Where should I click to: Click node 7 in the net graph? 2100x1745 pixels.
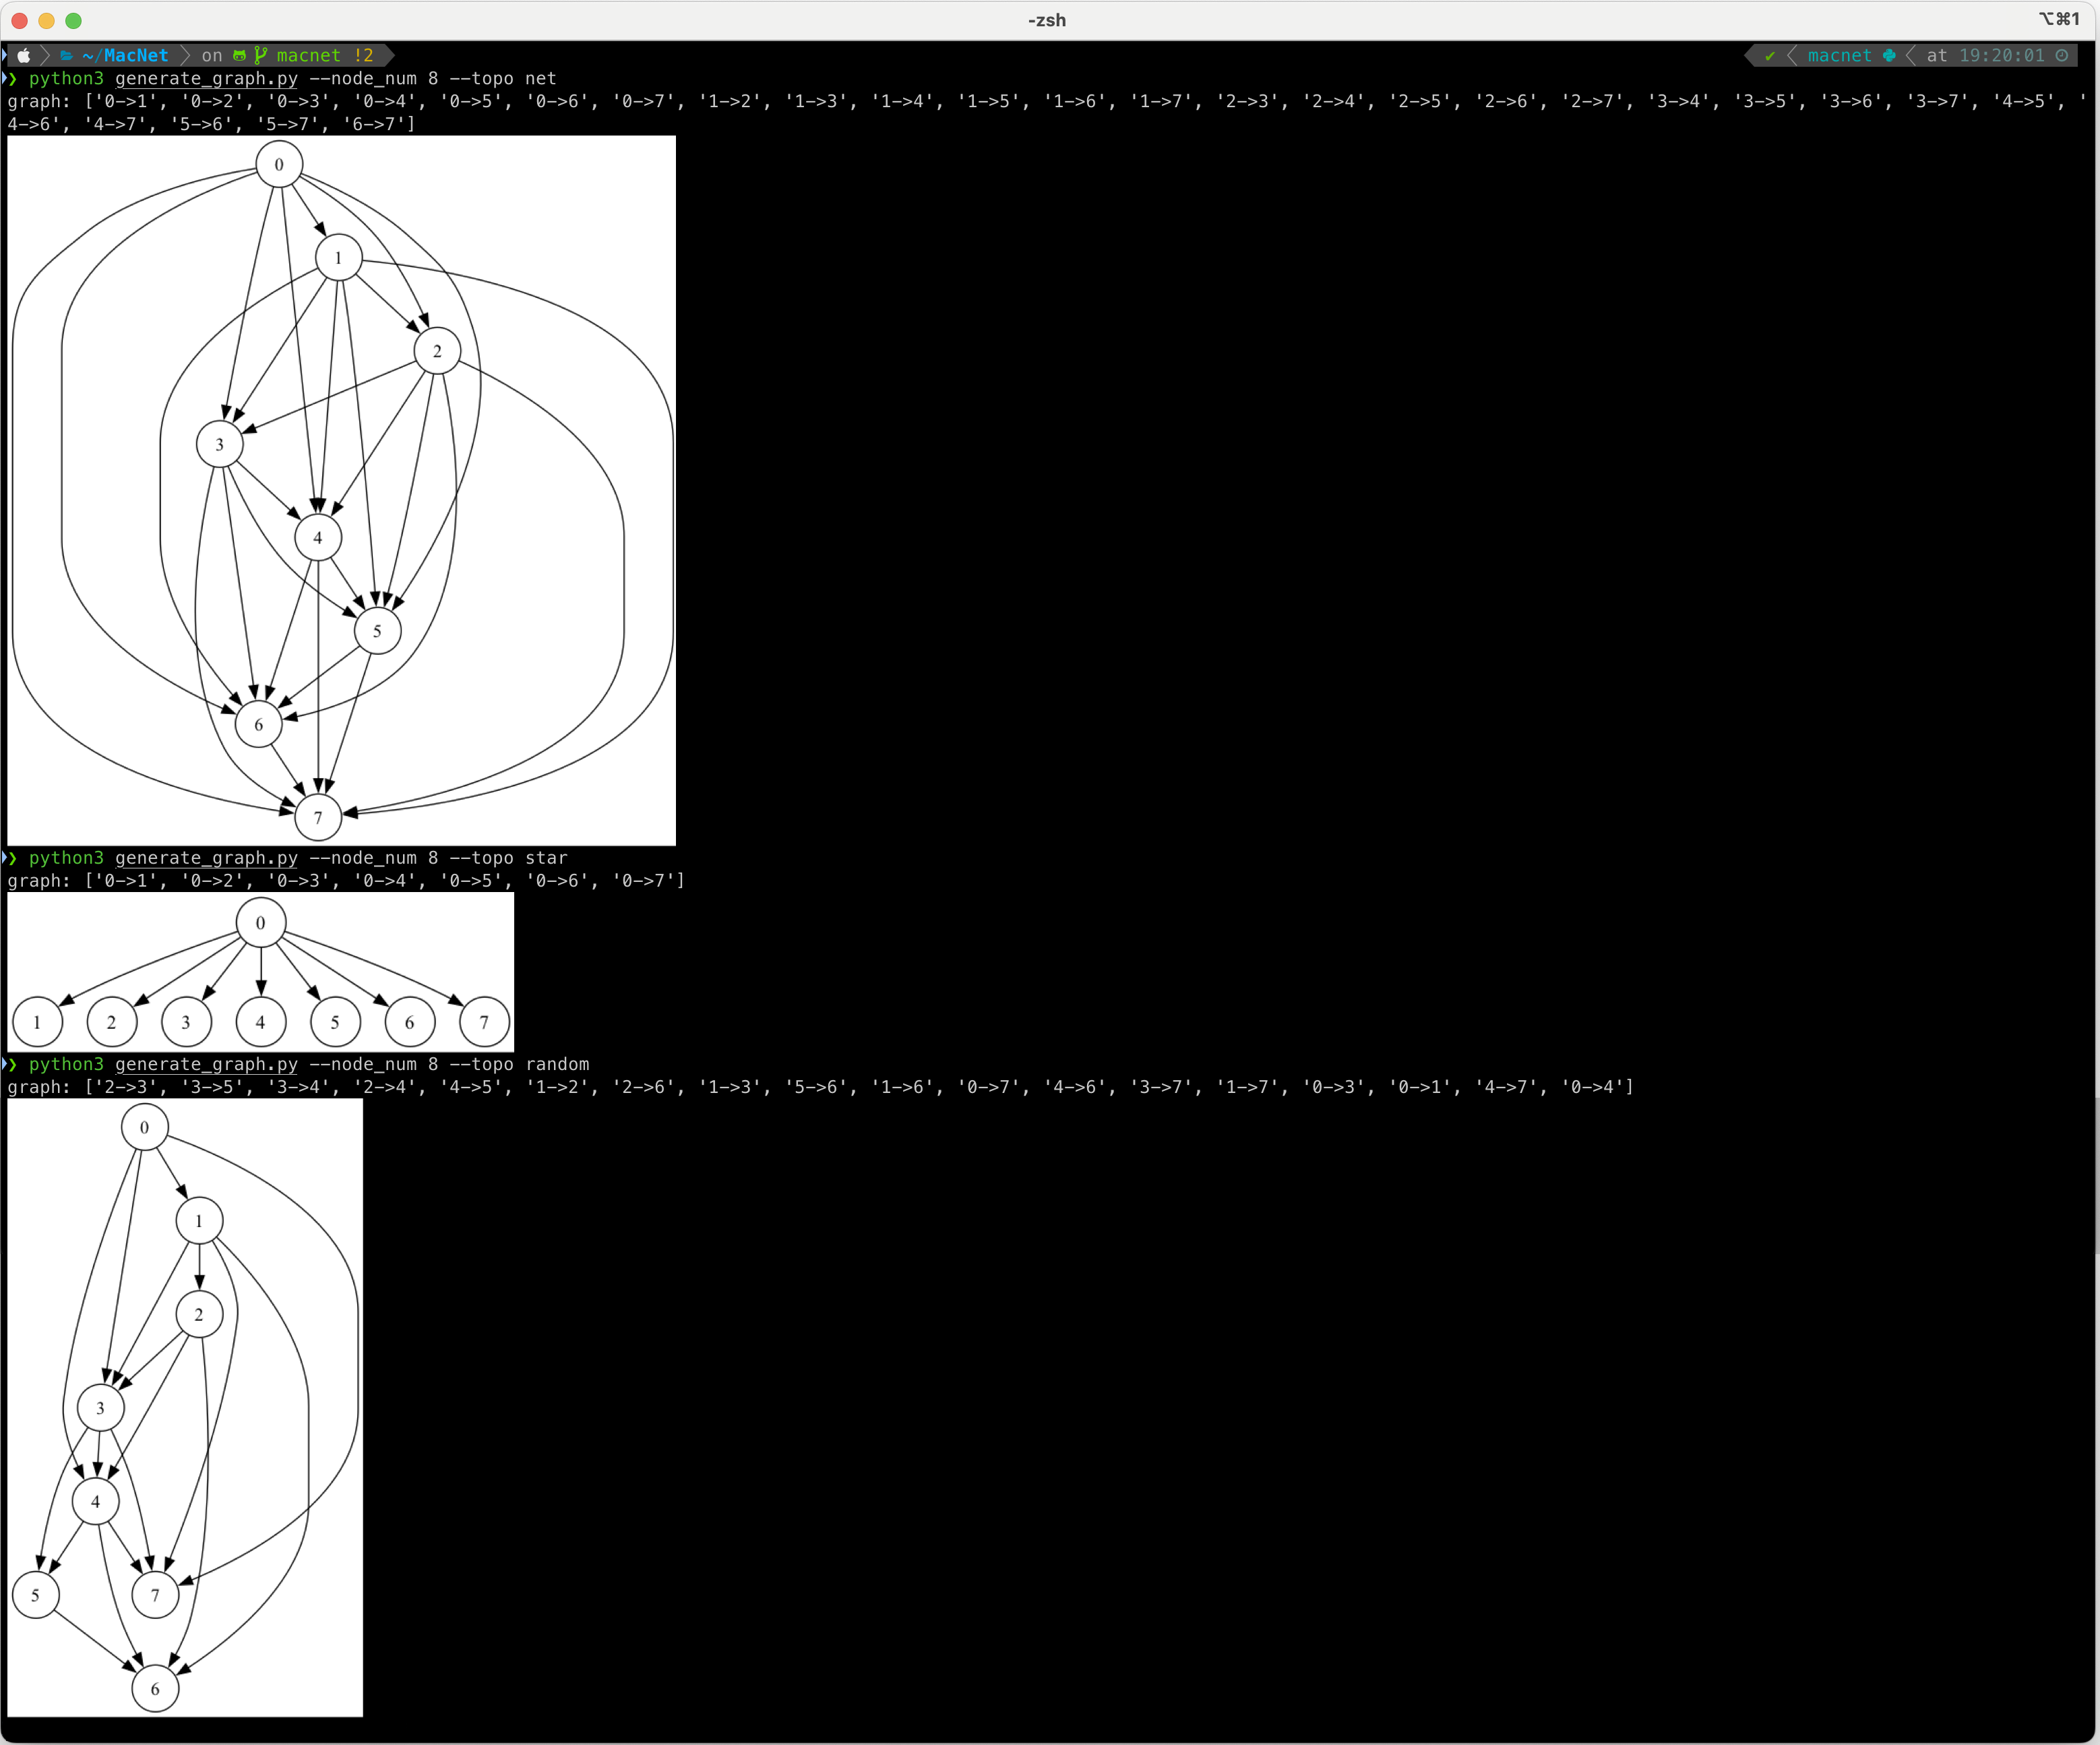[318, 817]
